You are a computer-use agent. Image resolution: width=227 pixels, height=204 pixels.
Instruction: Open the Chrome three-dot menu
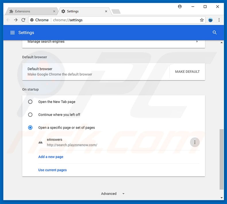(219, 20)
